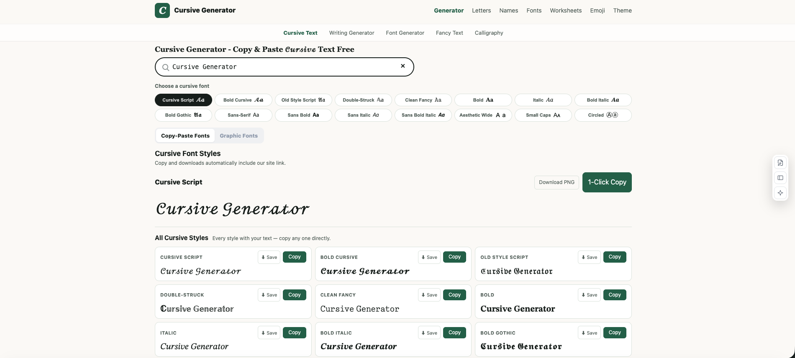Click the green Cursive Generator logo icon
Image resolution: width=795 pixels, height=358 pixels.
pos(162,10)
